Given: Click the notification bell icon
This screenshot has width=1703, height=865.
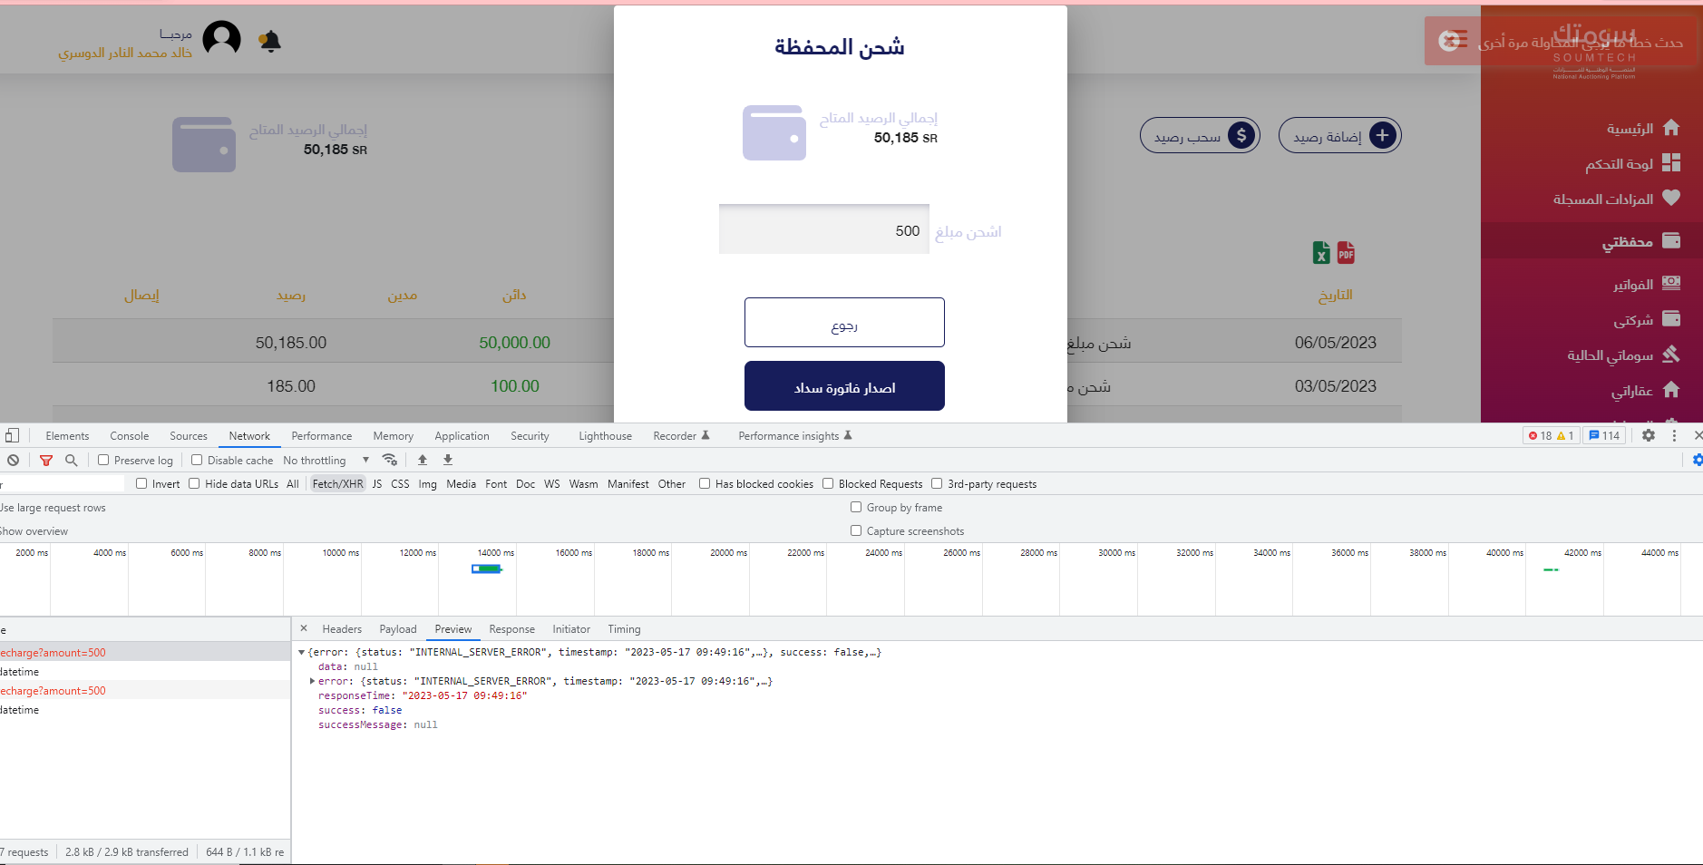Looking at the screenshot, I should pyautogui.click(x=270, y=41).
